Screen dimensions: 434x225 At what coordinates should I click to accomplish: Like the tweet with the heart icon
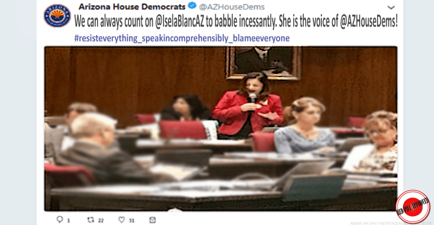122,219
